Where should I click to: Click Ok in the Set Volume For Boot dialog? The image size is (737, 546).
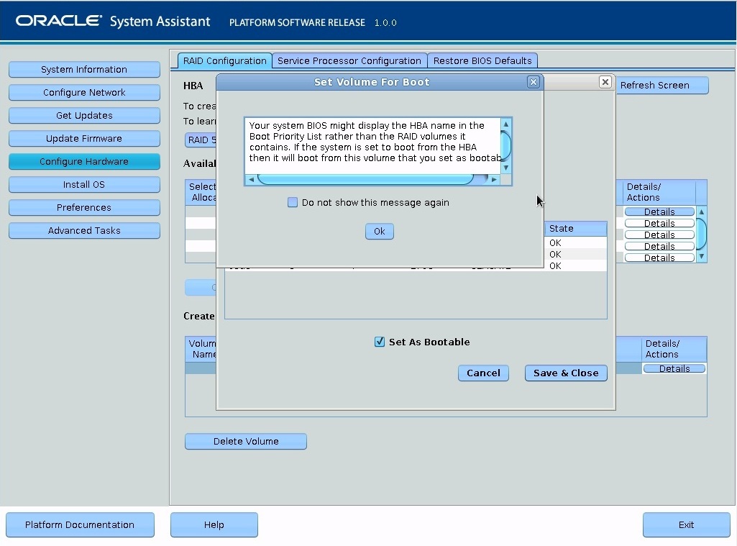click(379, 232)
